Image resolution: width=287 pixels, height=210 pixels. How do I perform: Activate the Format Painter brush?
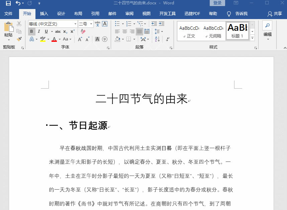(19, 39)
